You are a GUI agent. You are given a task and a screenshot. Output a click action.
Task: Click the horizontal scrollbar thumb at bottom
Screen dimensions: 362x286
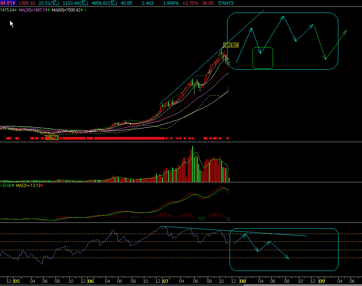pyautogui.click(x=303, y=285)
